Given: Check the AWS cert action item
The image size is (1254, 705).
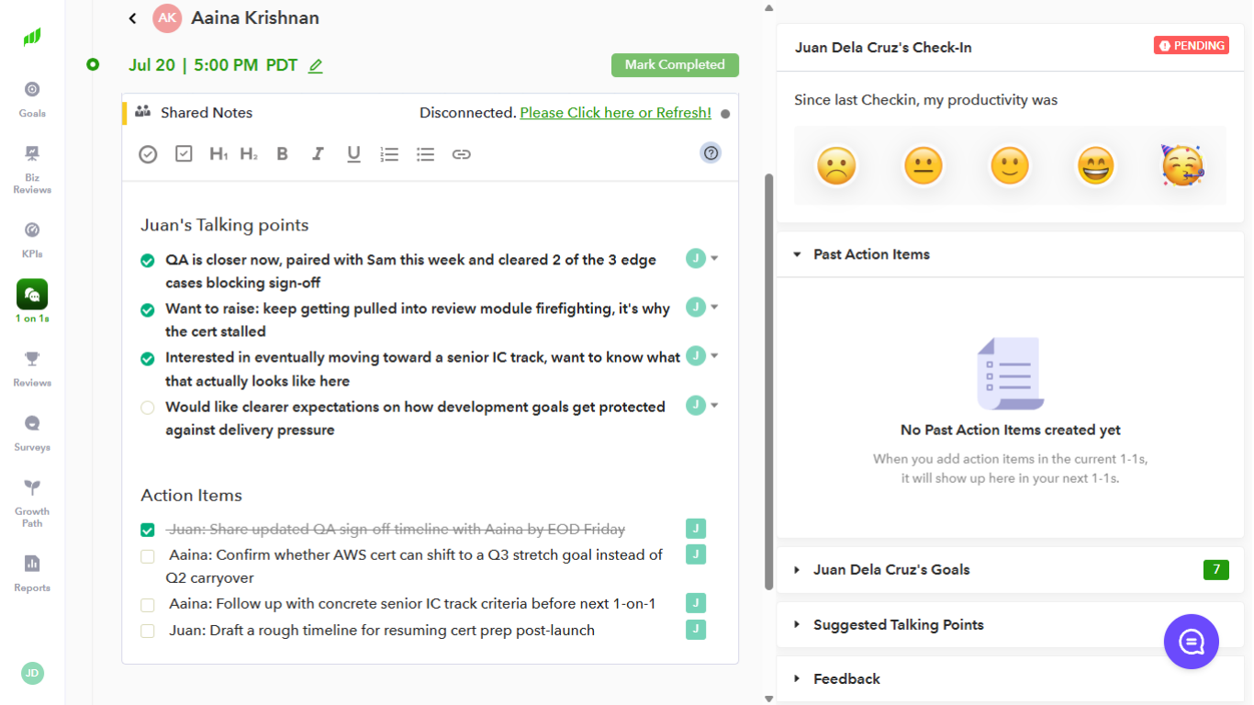Looking at the screenshot, I should [x=147, y=555].
